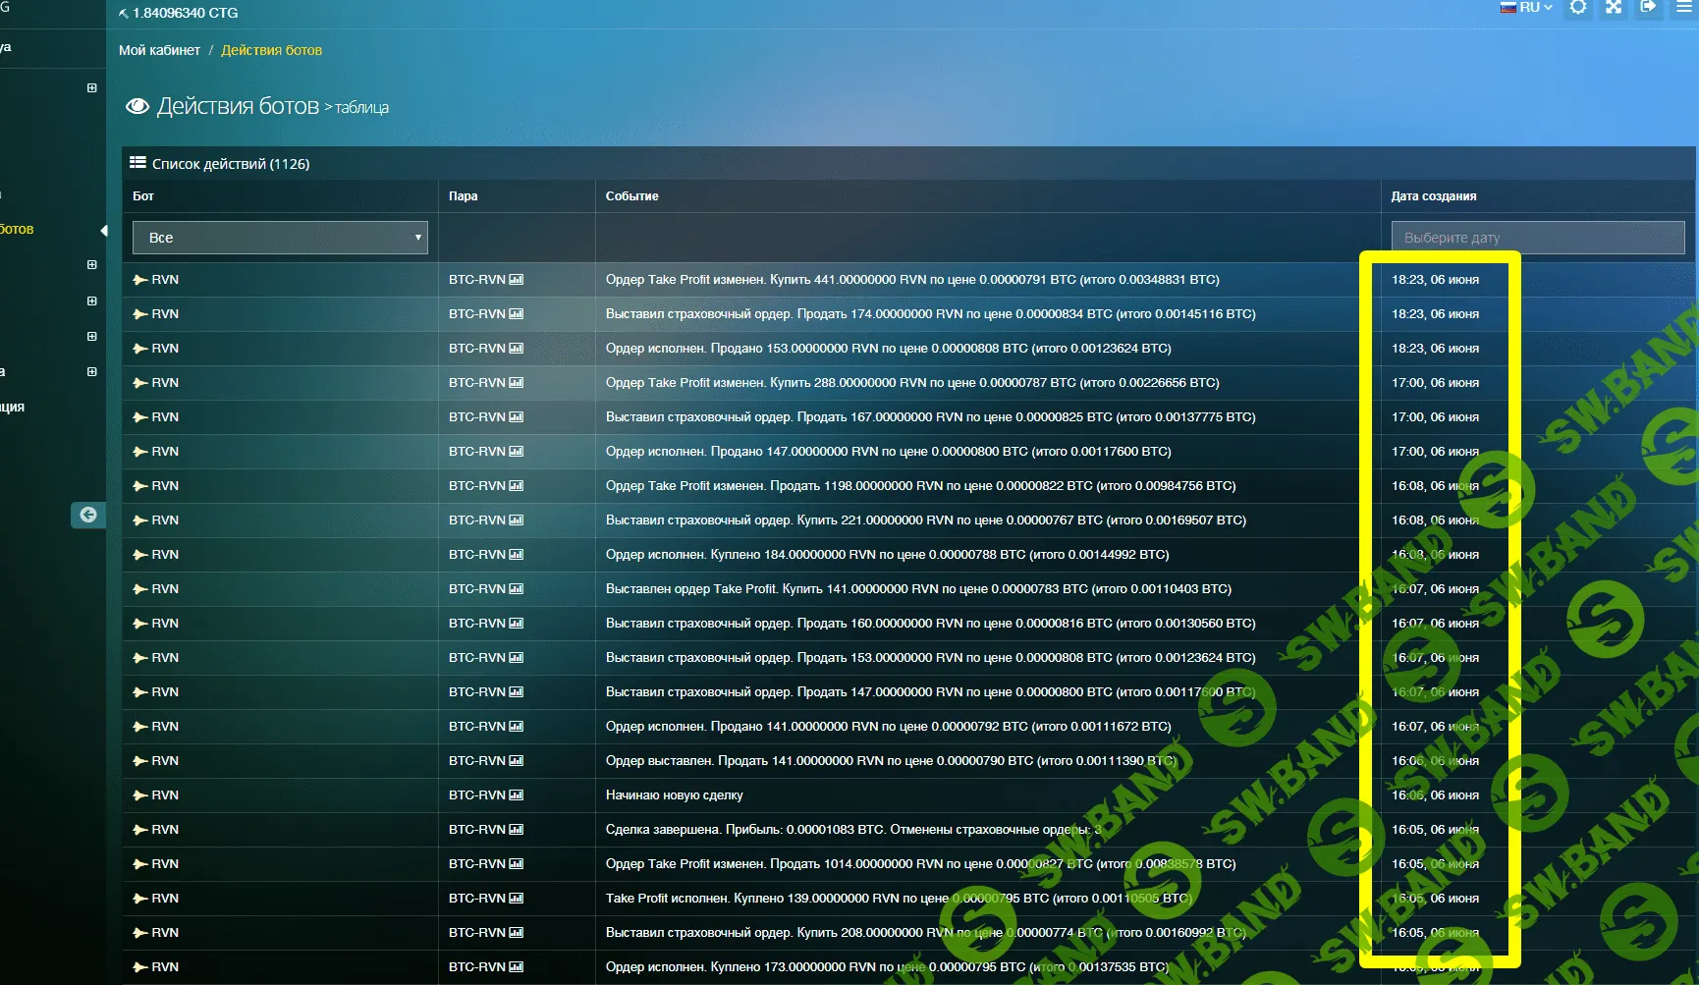Click the eye icon beside the page title
1699x985 pixels.
coord(137,106)
